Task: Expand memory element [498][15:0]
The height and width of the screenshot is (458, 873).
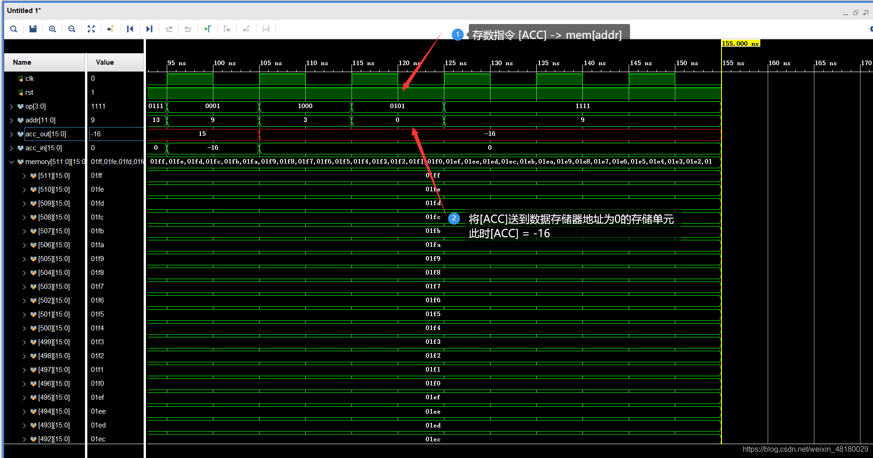Action: pyautogui.click(x=24, y=356)
